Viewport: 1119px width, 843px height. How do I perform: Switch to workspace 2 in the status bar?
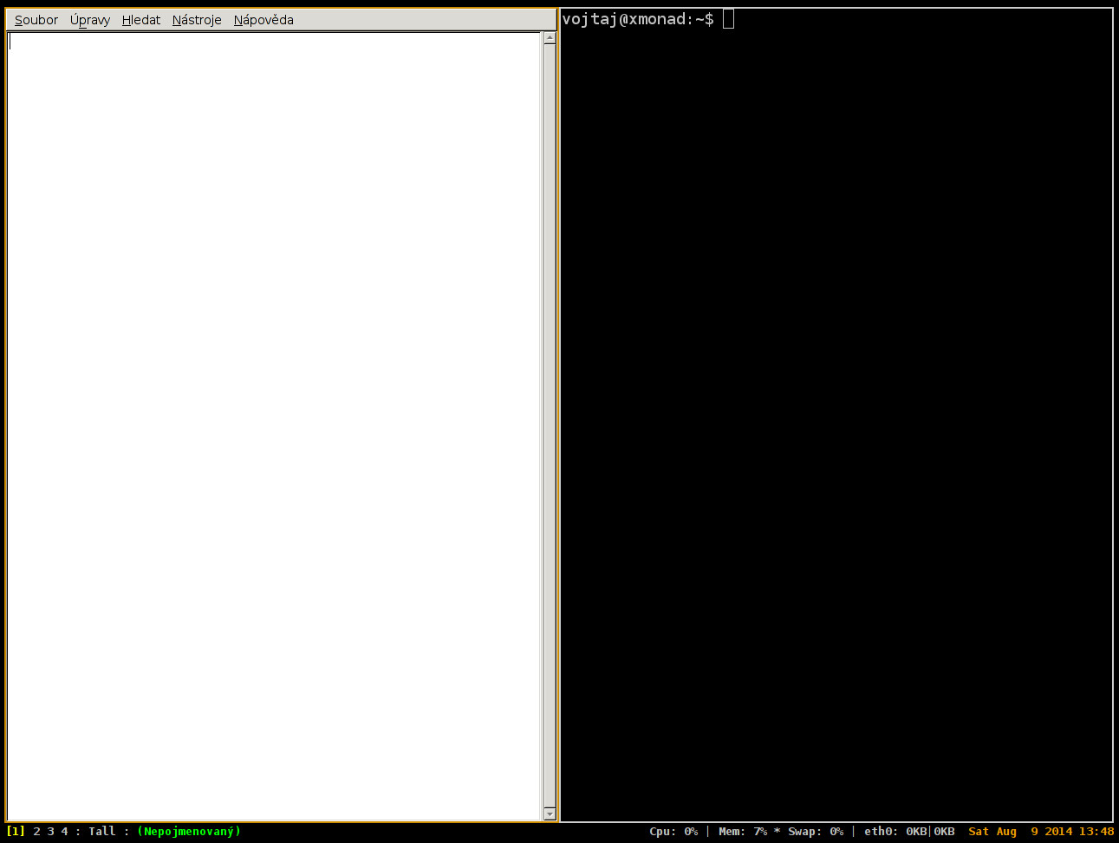click(x=36, y=832)
